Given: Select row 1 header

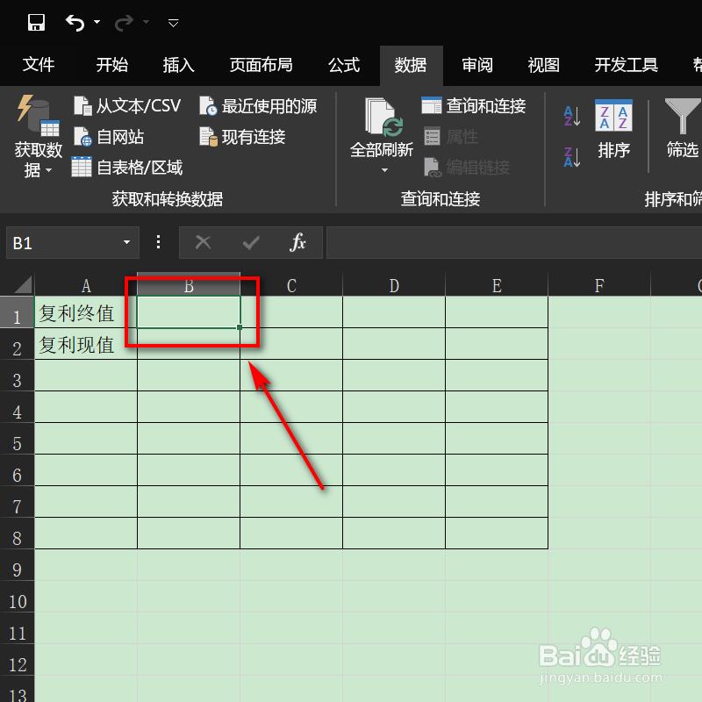Looking at the screenshot, I should click(x=17, y=312).
